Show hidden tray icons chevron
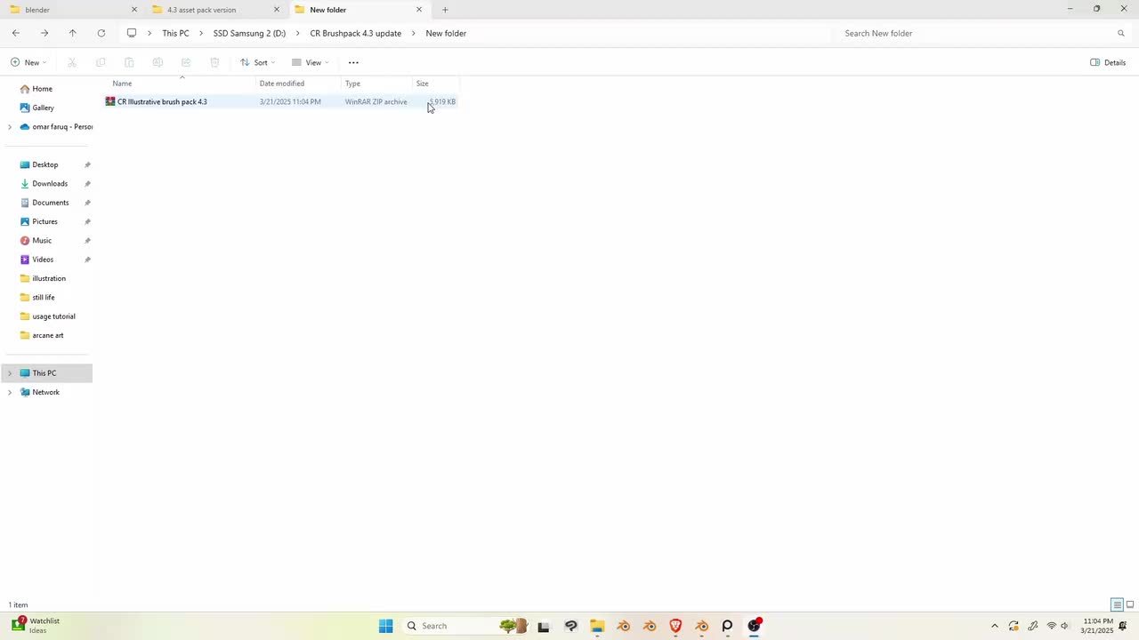The height and width of the screenshot is (640, 1139). [995, 626]
